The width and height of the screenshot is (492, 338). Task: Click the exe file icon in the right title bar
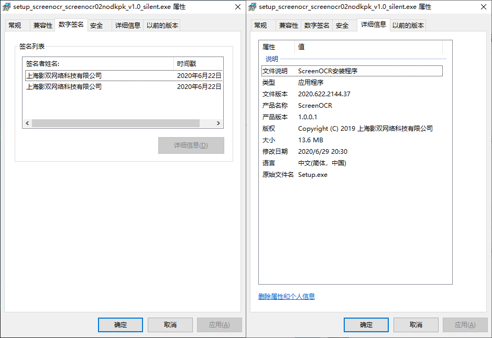click(254, 7)
